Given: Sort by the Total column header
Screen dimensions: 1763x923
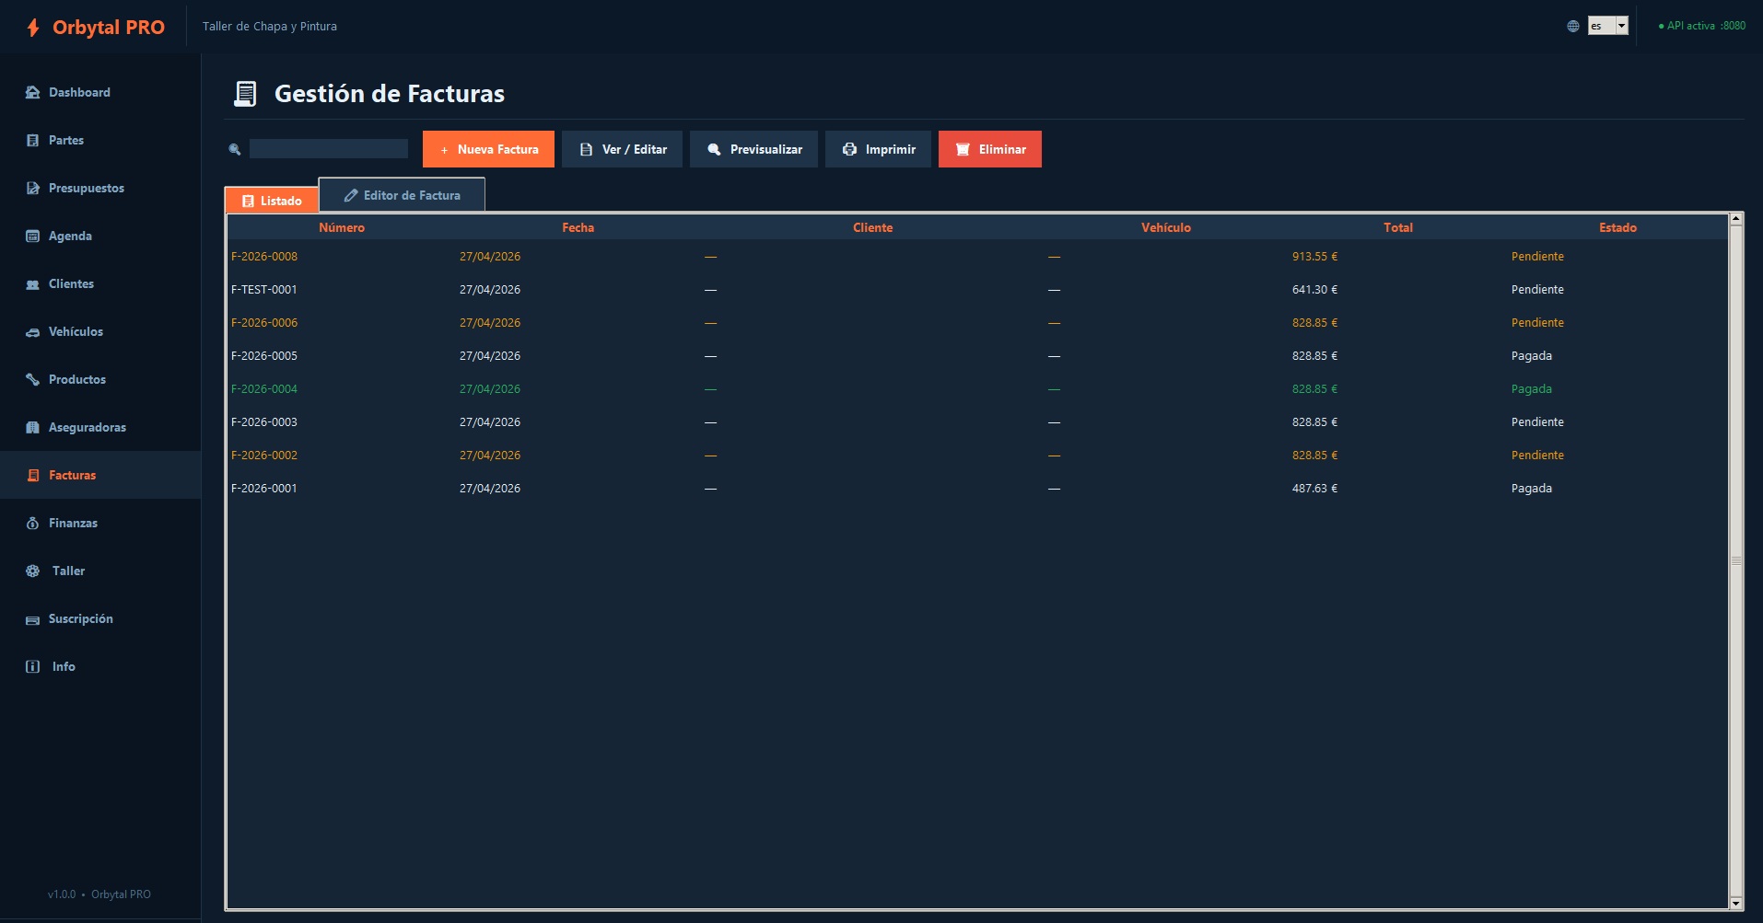Looking at the screenshot, I should coord(1397,227).
